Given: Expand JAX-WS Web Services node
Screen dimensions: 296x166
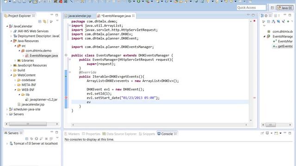Looking at the screenshot, I should point(11,31).
